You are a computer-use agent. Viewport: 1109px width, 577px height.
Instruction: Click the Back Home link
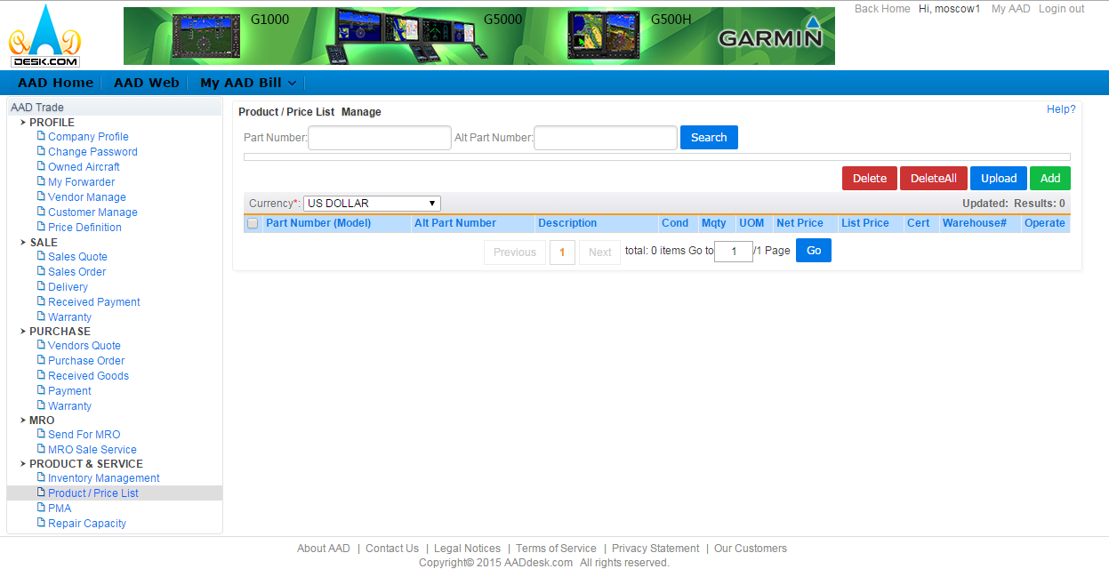(x=882, y=9)
